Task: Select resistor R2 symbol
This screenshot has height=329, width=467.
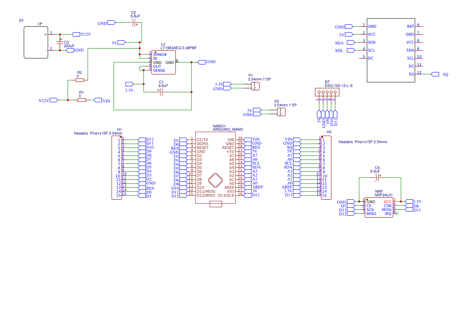Action: pyautogui.click(x=80, y=80)
